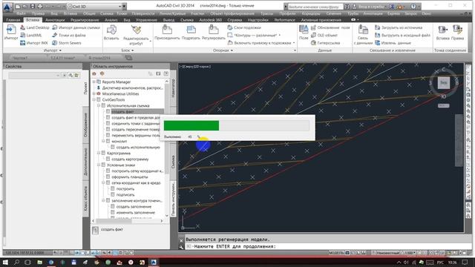Click the keyword search input field
The image size is (475, 267).
click(315, 7)
